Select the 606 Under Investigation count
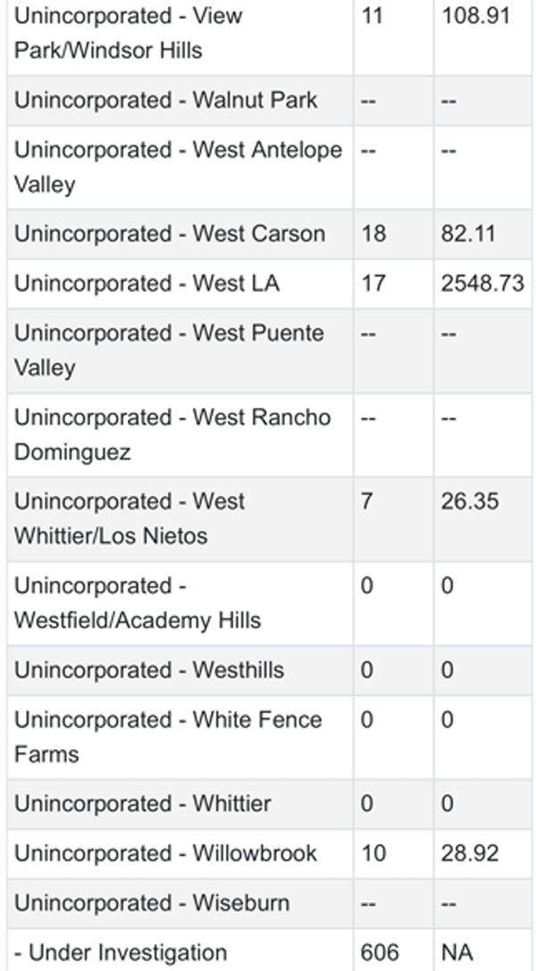The width and height of the screenshot is (536, 971). (379, 952)
